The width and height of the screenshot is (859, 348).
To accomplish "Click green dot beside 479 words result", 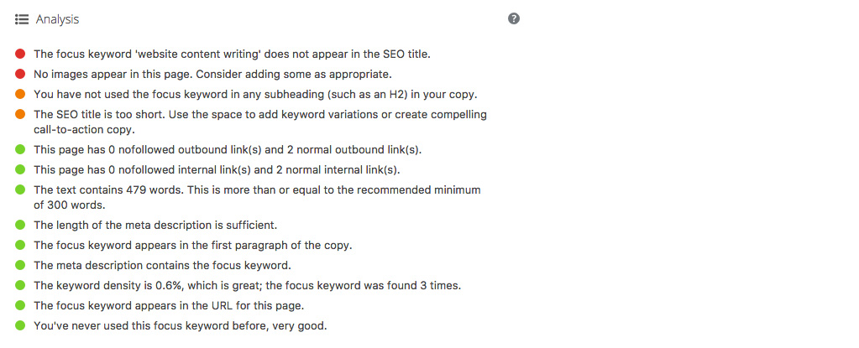I will 20,190.
